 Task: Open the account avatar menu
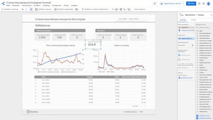(x=209, y=4)
